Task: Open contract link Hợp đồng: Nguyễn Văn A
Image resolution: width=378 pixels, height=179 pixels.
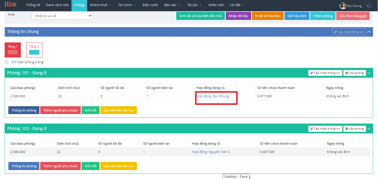Action: pyautogui.click(x=211, y=152)
